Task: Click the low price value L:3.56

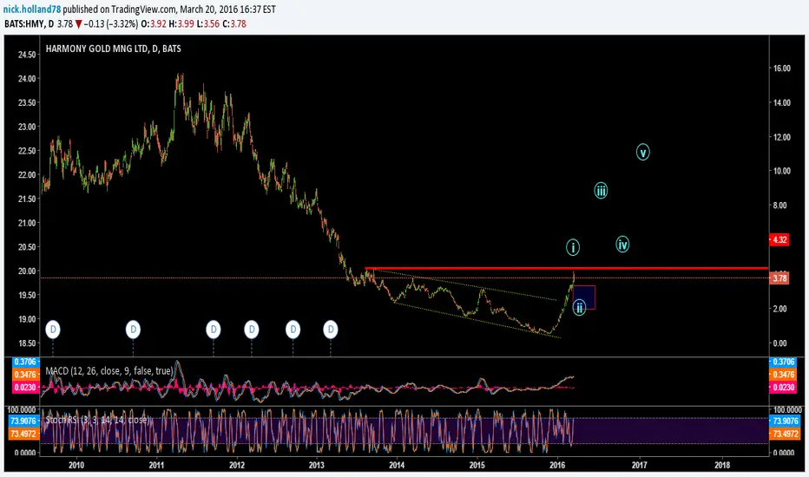Action: tap(208, 23)
